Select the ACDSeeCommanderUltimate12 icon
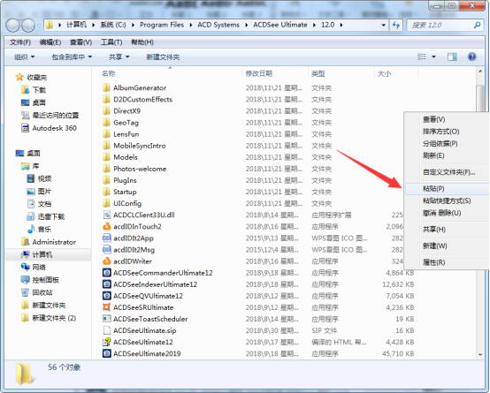The height and width of the screenshot is (393, 490). (x=106, y=273)
